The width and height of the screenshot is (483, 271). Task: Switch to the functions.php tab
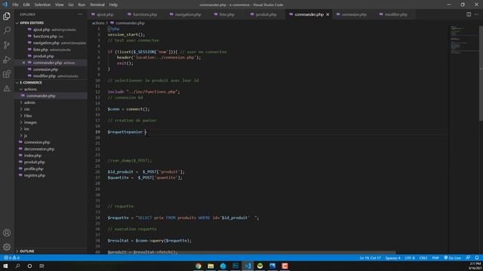click(145, 14)
